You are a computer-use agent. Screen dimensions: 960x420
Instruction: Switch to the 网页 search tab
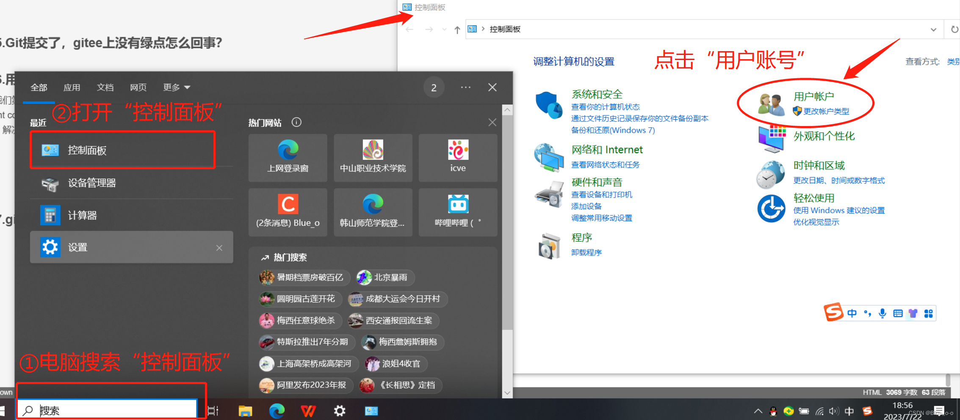pos(138,87)
